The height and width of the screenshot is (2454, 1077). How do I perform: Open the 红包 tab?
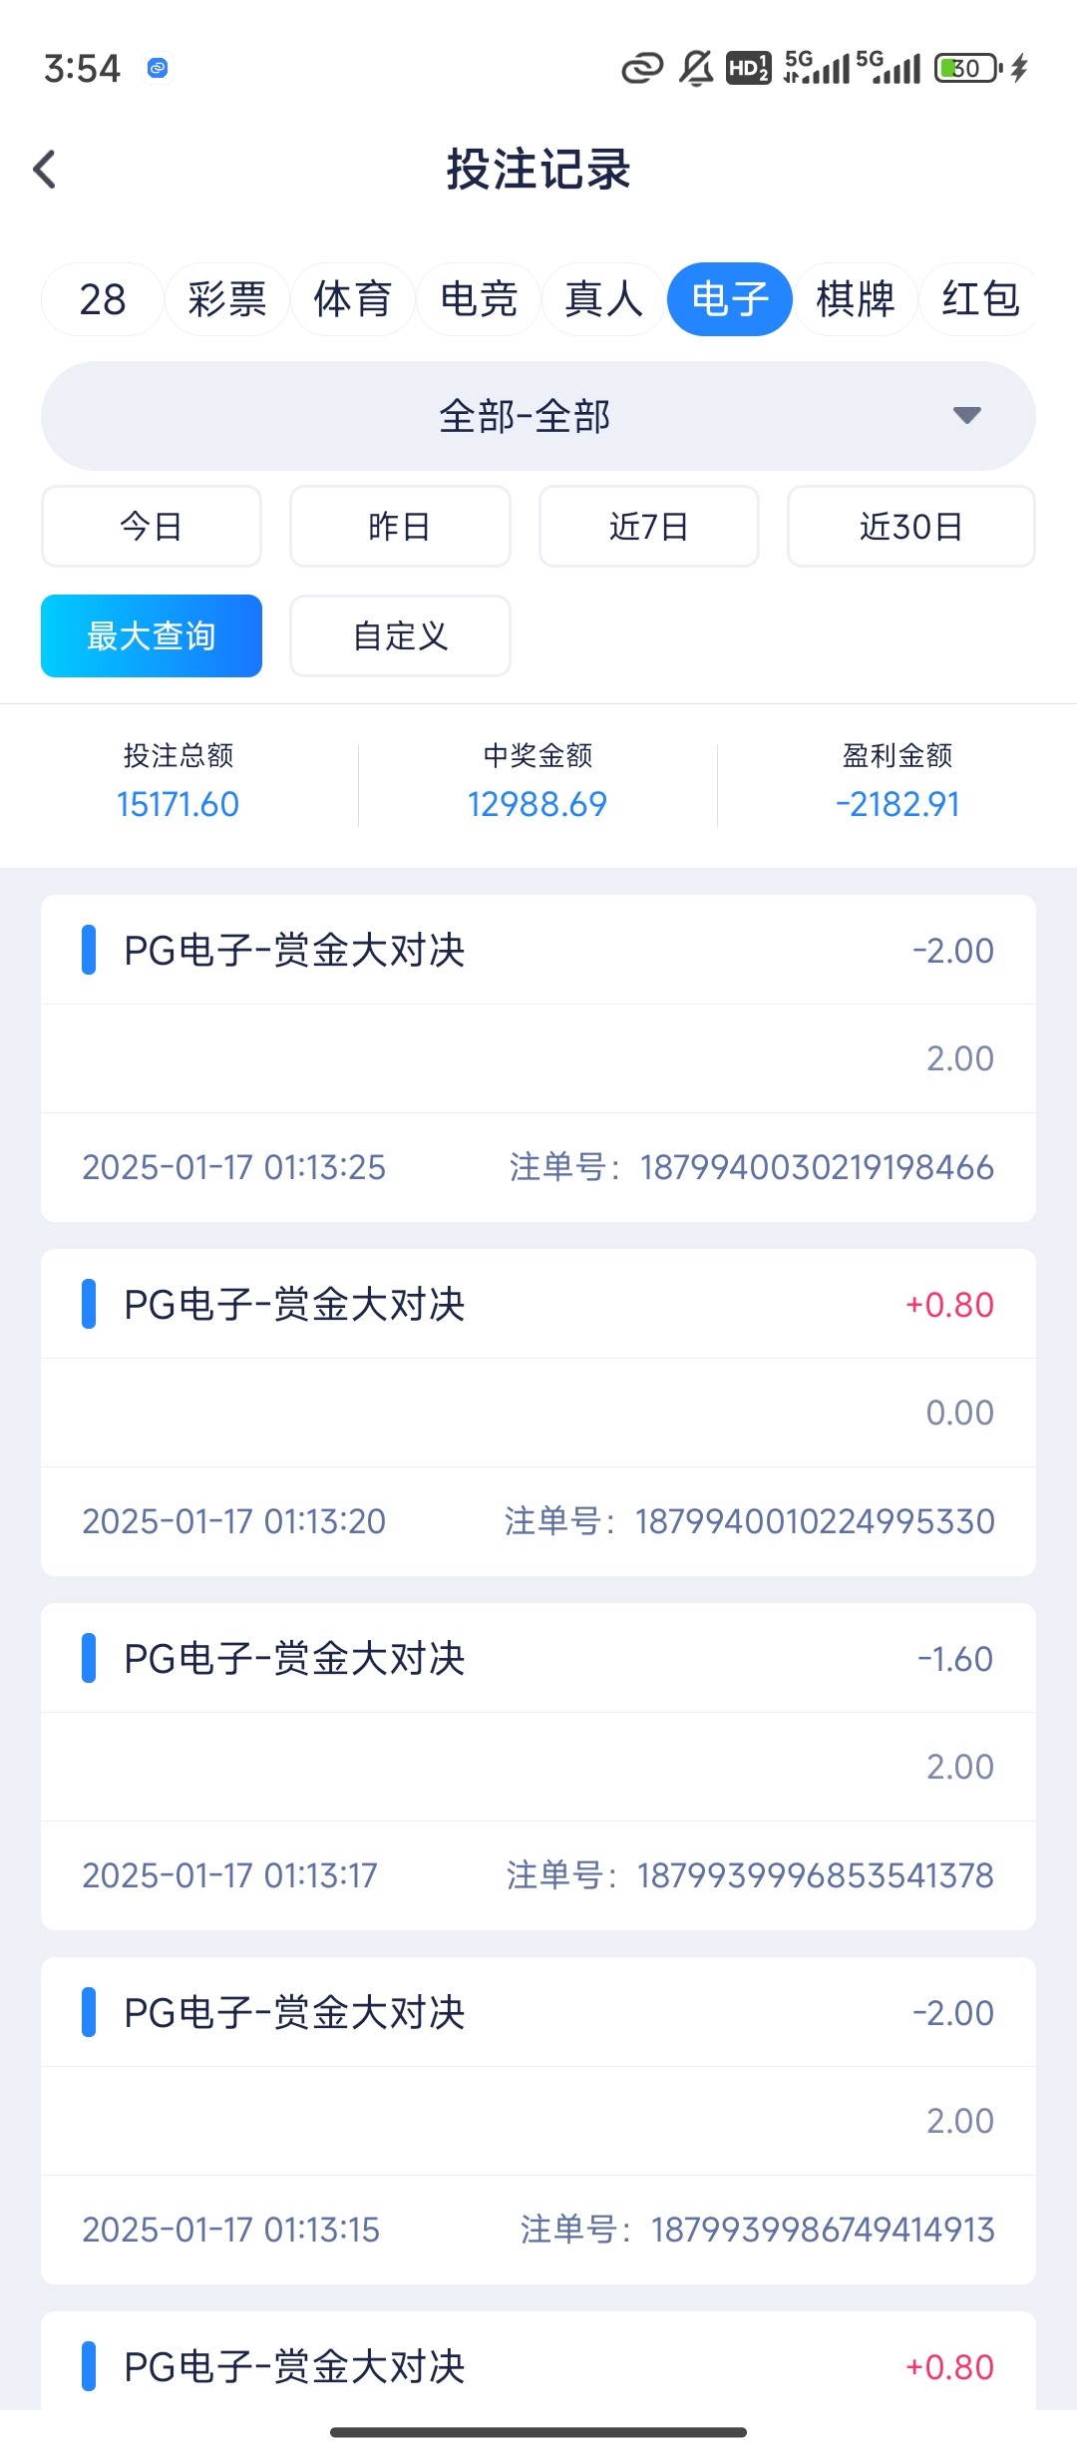[x=979, y=299]
